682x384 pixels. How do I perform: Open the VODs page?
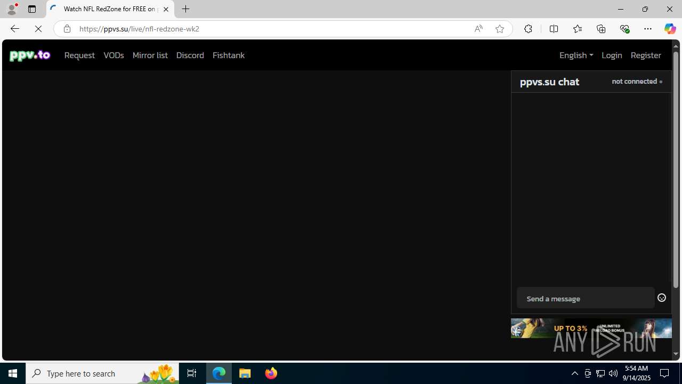click(113, 55)
